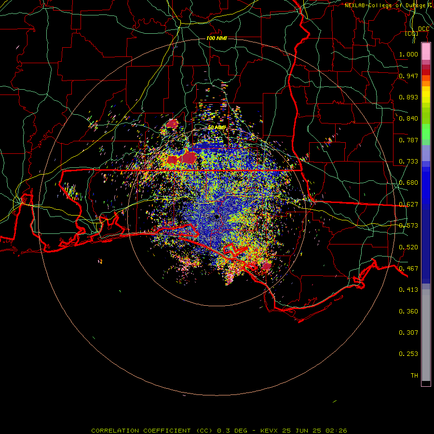Click the NEXLAB-College of DuPage credit text
This screenshot has width=434, height=434.
tap(389, 5)
